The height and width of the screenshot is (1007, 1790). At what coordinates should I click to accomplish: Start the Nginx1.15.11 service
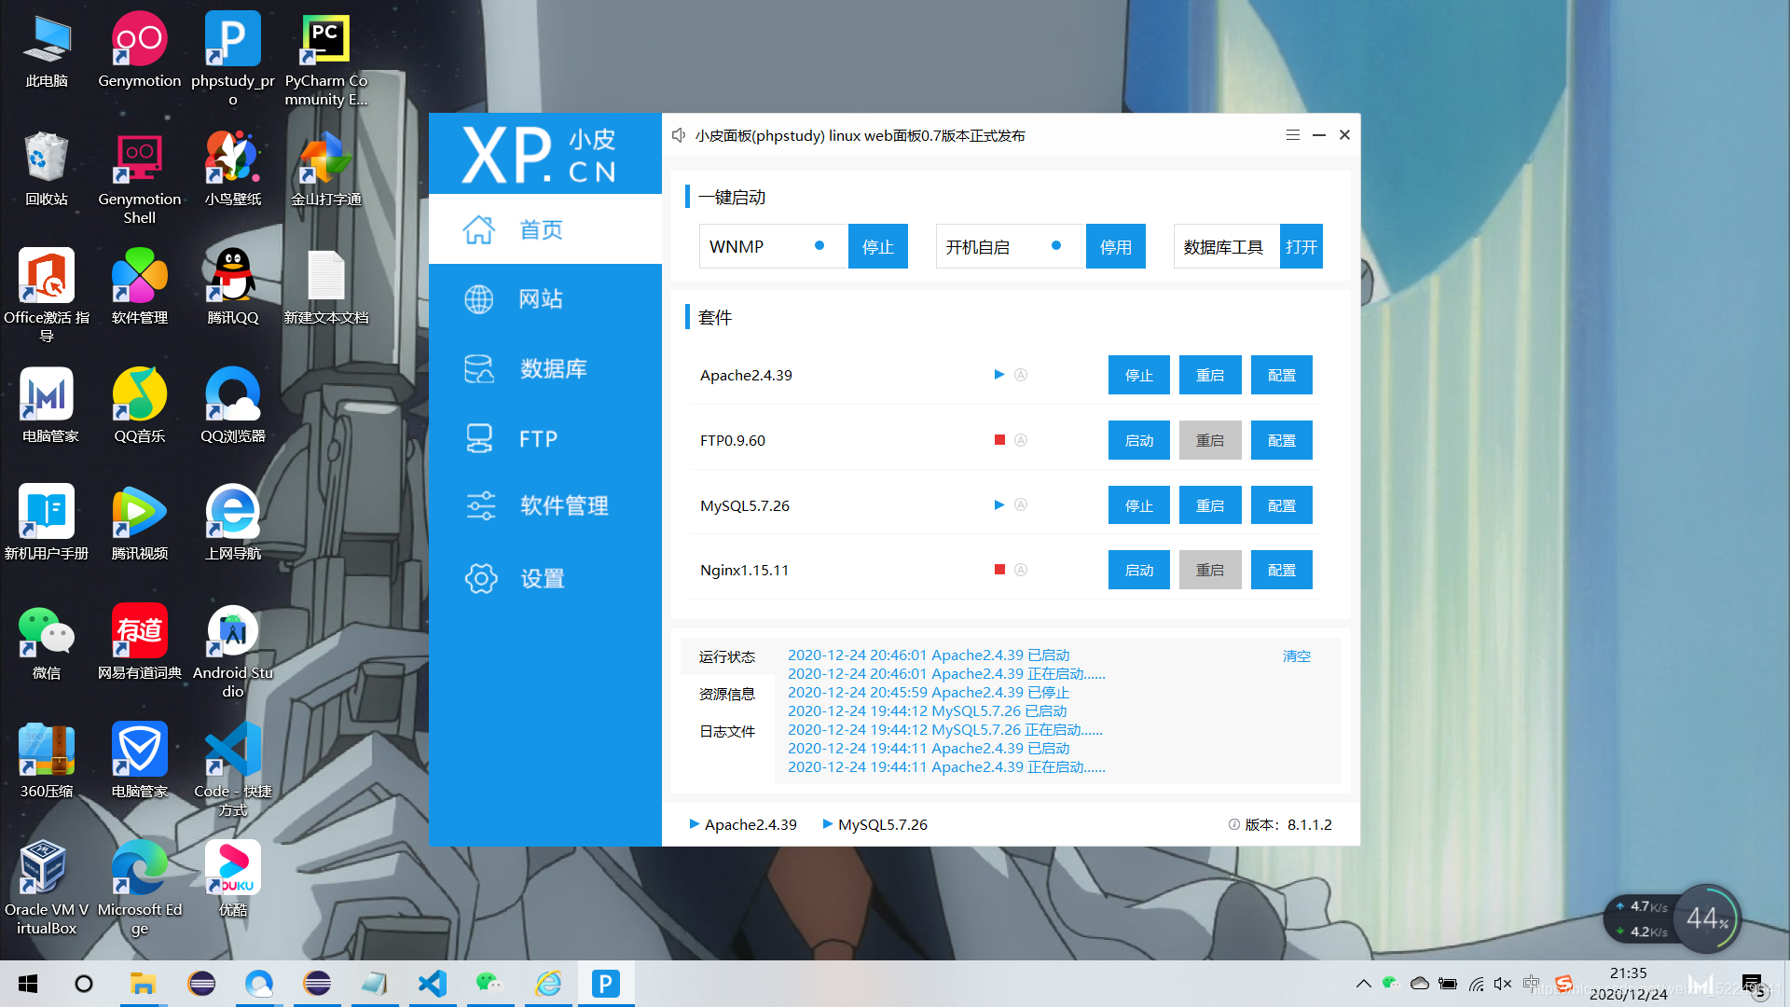(x=1138, y=570)
